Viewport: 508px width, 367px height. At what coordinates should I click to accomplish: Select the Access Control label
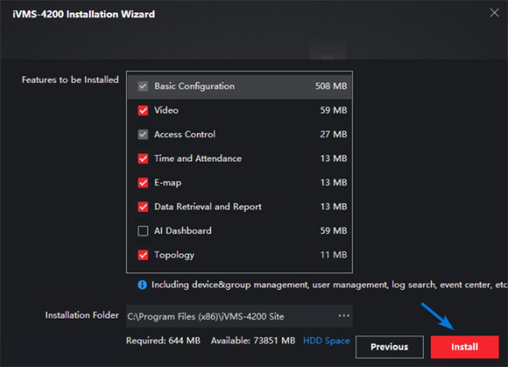coord(184,134)
